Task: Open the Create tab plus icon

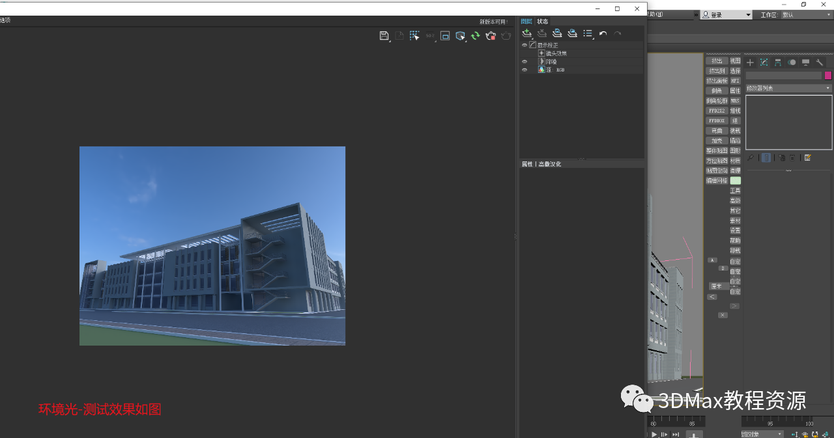Action: coord(750,62)
